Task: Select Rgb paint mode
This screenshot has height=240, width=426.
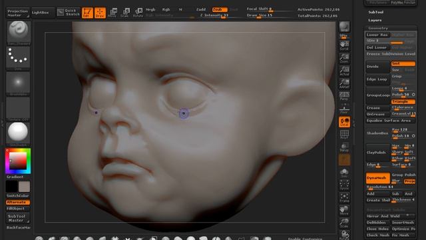Action: pyautogui.click(x=166, y=9)
